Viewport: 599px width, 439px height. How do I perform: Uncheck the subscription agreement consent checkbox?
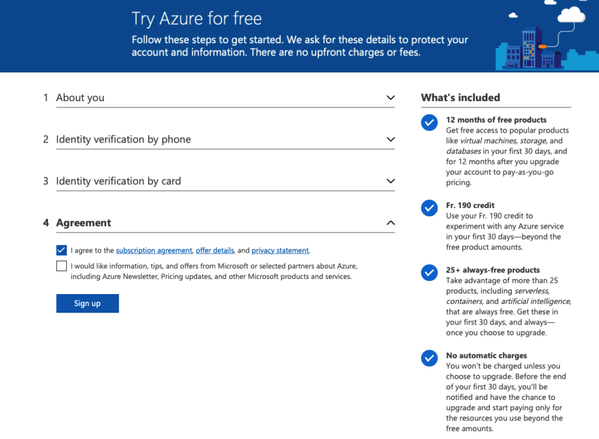tap(61, 250)
